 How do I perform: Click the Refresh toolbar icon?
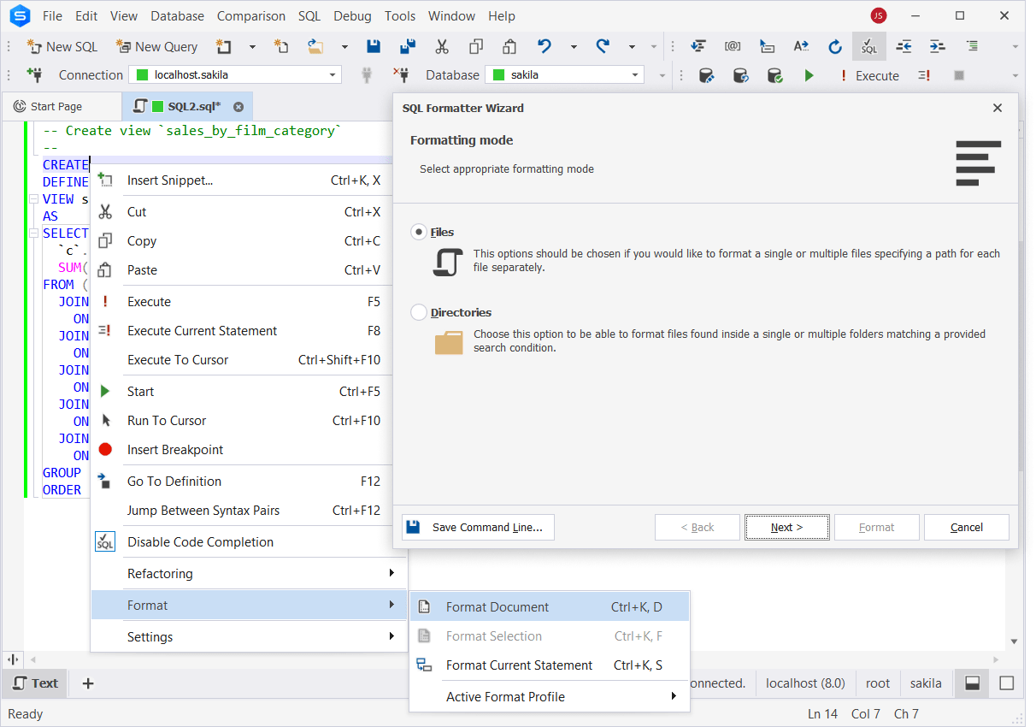click(x=834, y=46)
